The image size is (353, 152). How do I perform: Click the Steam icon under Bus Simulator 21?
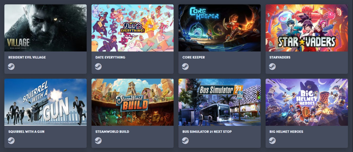point(185,140)
